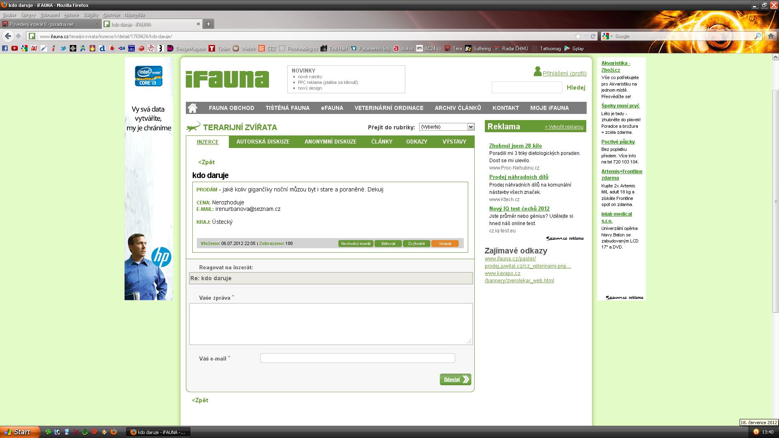Click the reload page icon
Image resolution: width=779 pixels, height=438 pixels.
(x=593, y=36)
